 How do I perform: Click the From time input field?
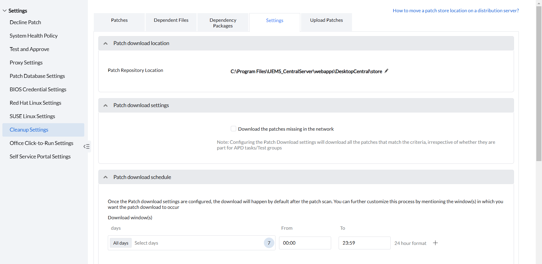pyautogui.click(x=305, y=243)
